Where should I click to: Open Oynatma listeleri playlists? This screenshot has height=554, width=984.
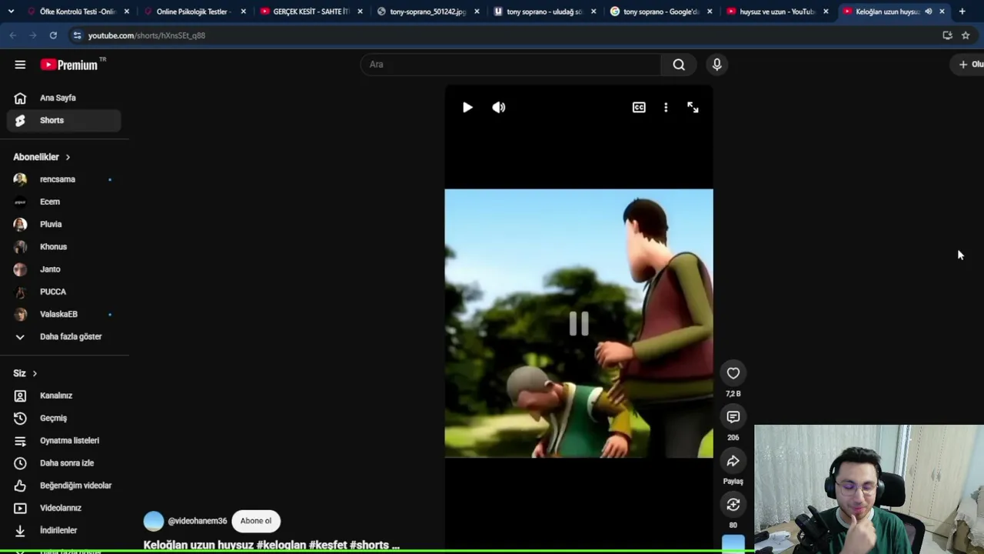65,440
